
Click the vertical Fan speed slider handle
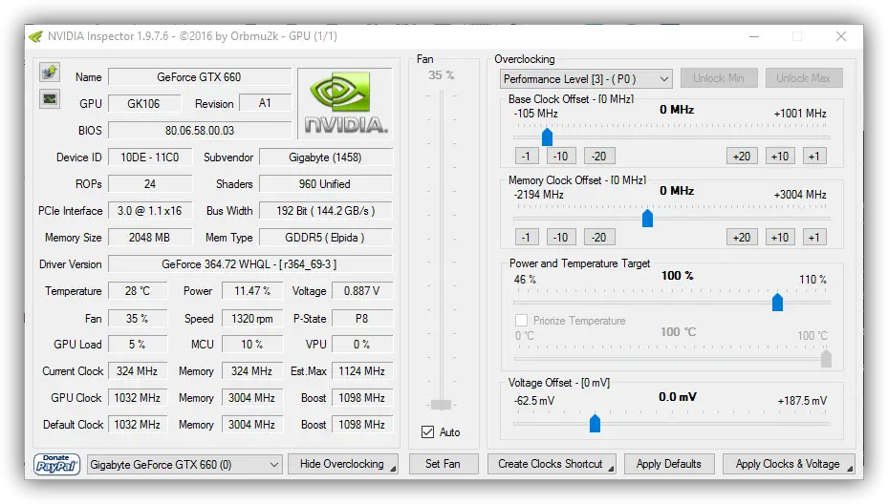(441, 405)
